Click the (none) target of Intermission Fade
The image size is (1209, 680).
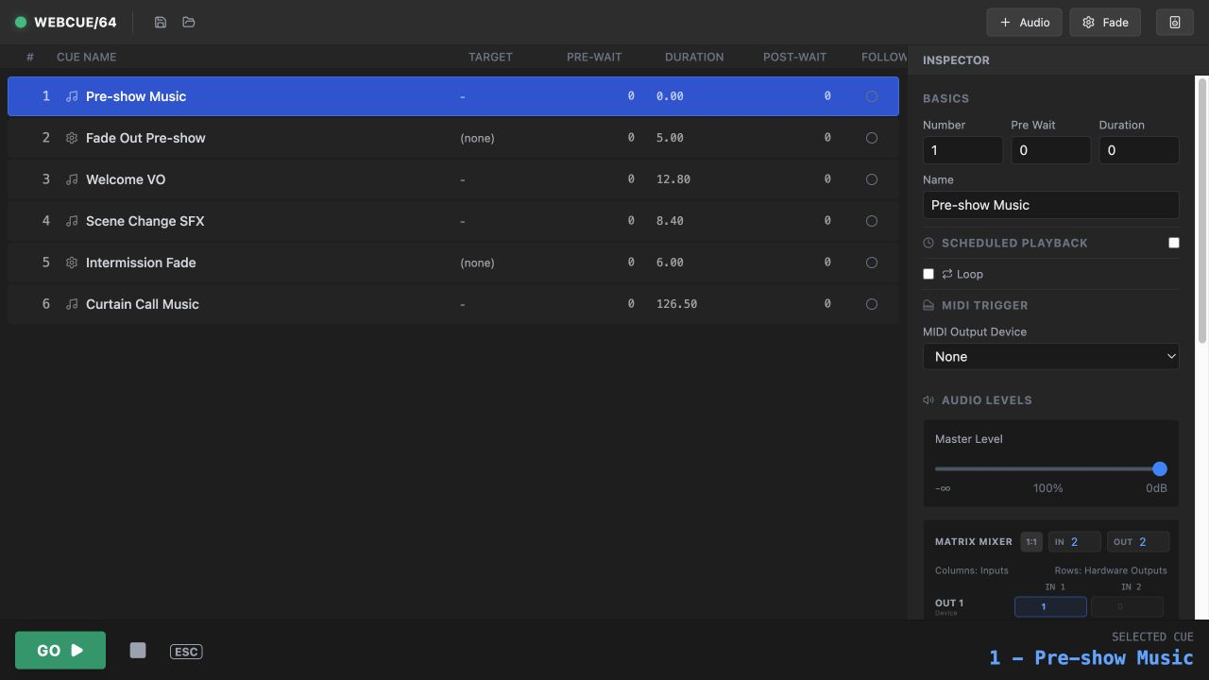click(477, 263)
